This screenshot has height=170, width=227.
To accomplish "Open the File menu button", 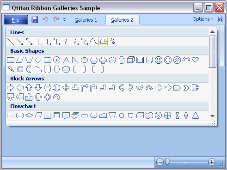I will tap(16, 20).
